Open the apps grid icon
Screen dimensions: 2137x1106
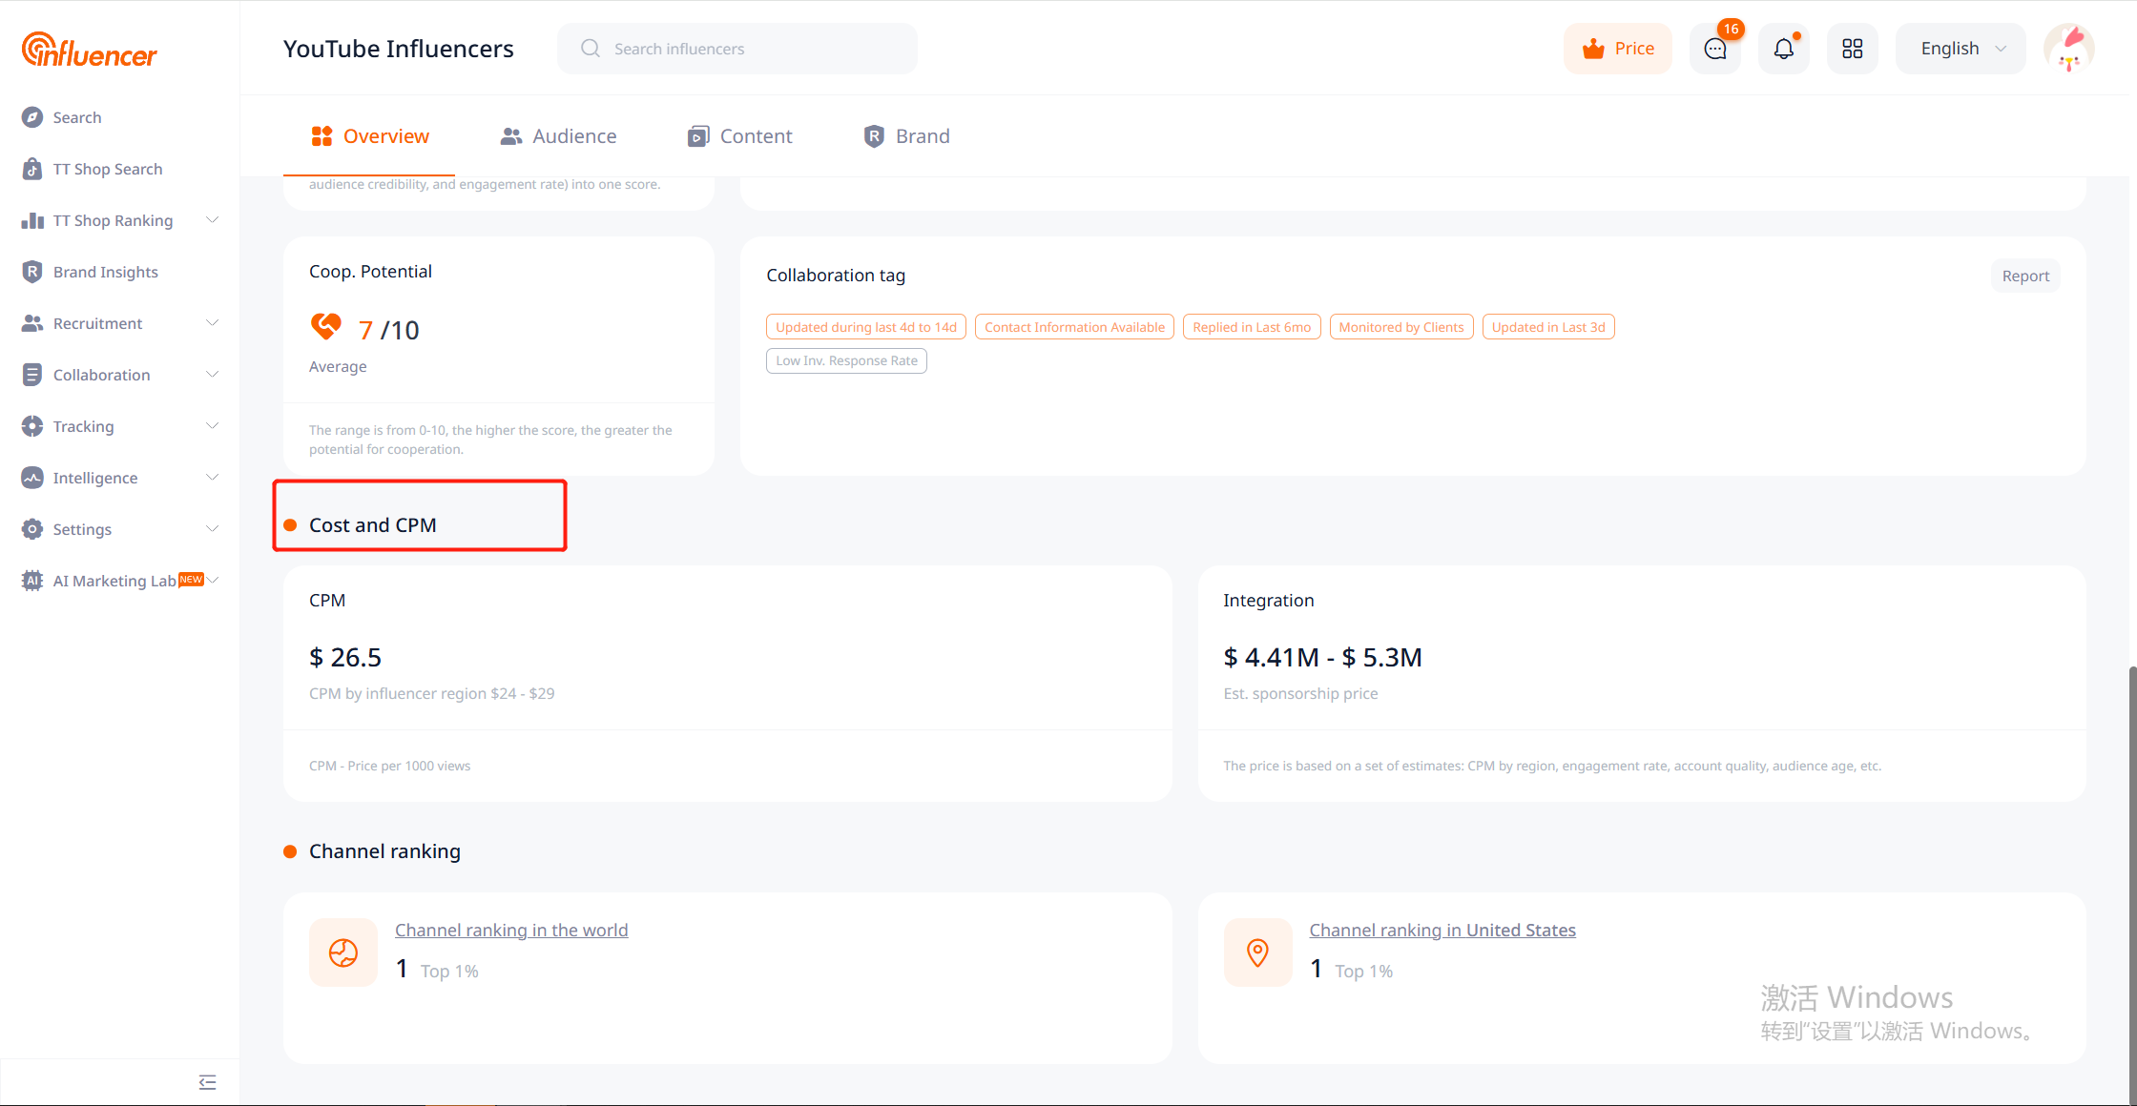tap(1852, 49)
